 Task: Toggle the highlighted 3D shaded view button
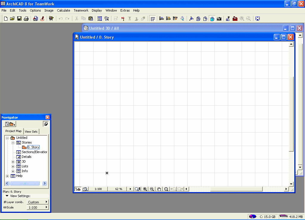click(212, 19)
